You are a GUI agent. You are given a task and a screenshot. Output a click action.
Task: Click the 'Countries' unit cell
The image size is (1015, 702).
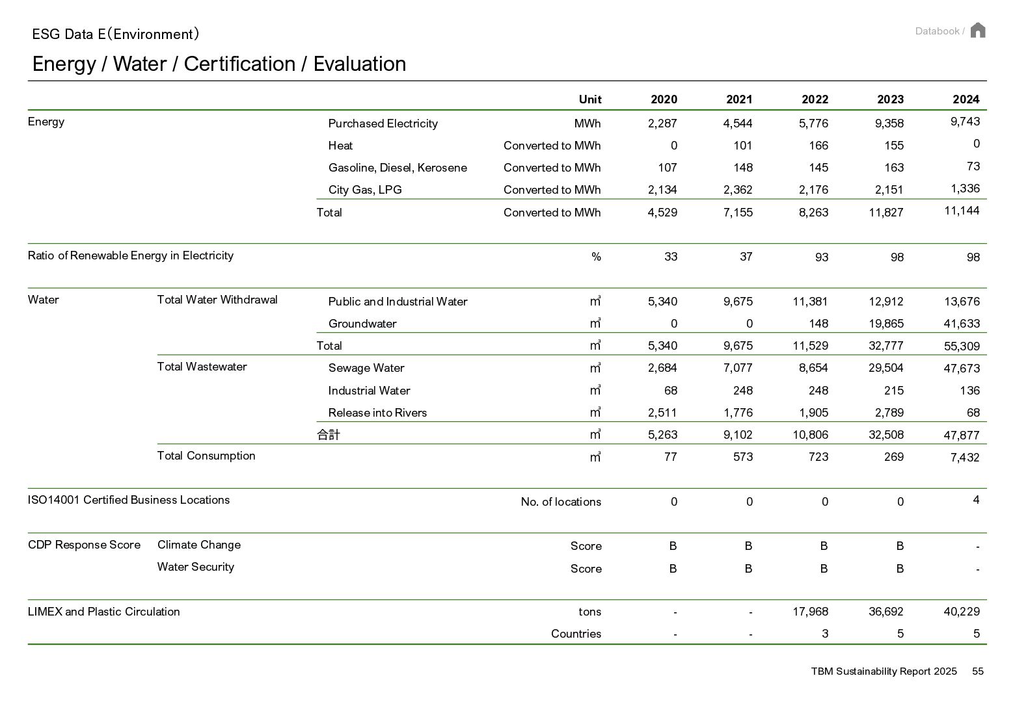click(576, 634)
